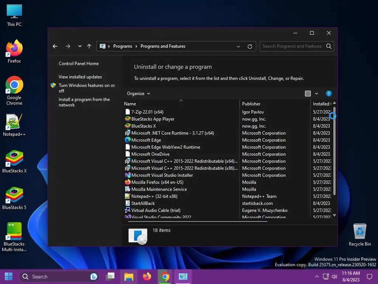This screenshot has height=284, width=378.
Task: Open View installed updates link
Action: click(80, 77)
